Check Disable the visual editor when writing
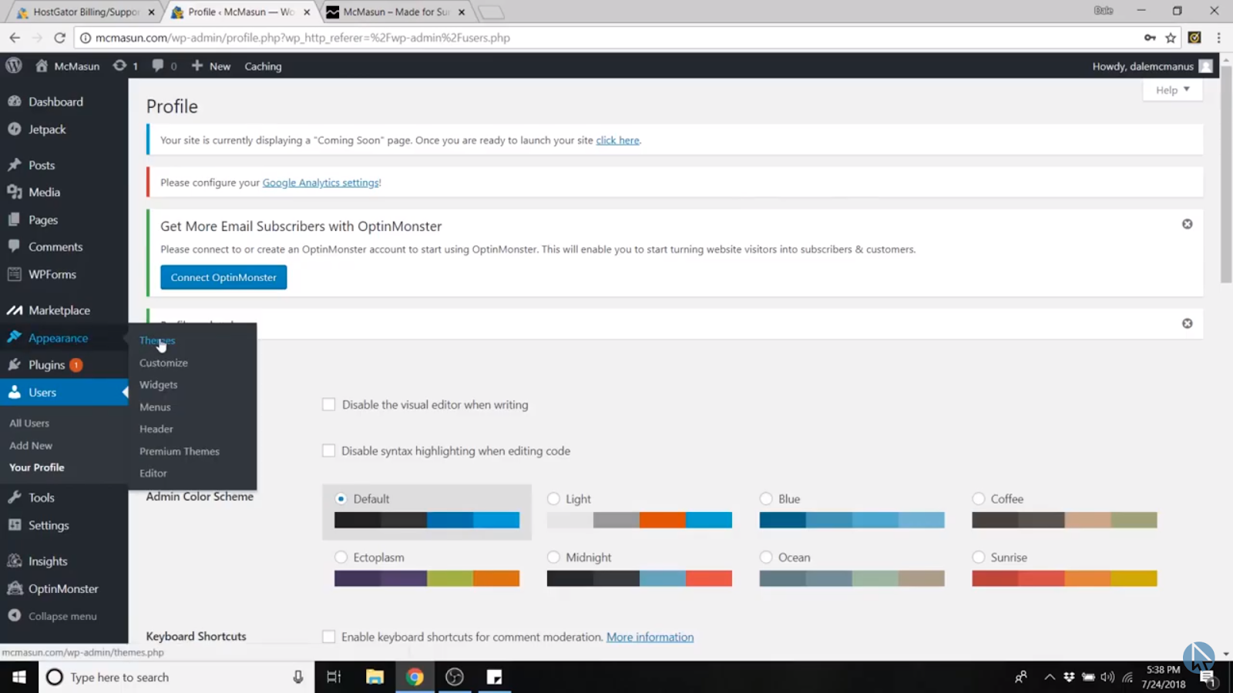This screenshot has height=693, width=1233. pos(329,405)
